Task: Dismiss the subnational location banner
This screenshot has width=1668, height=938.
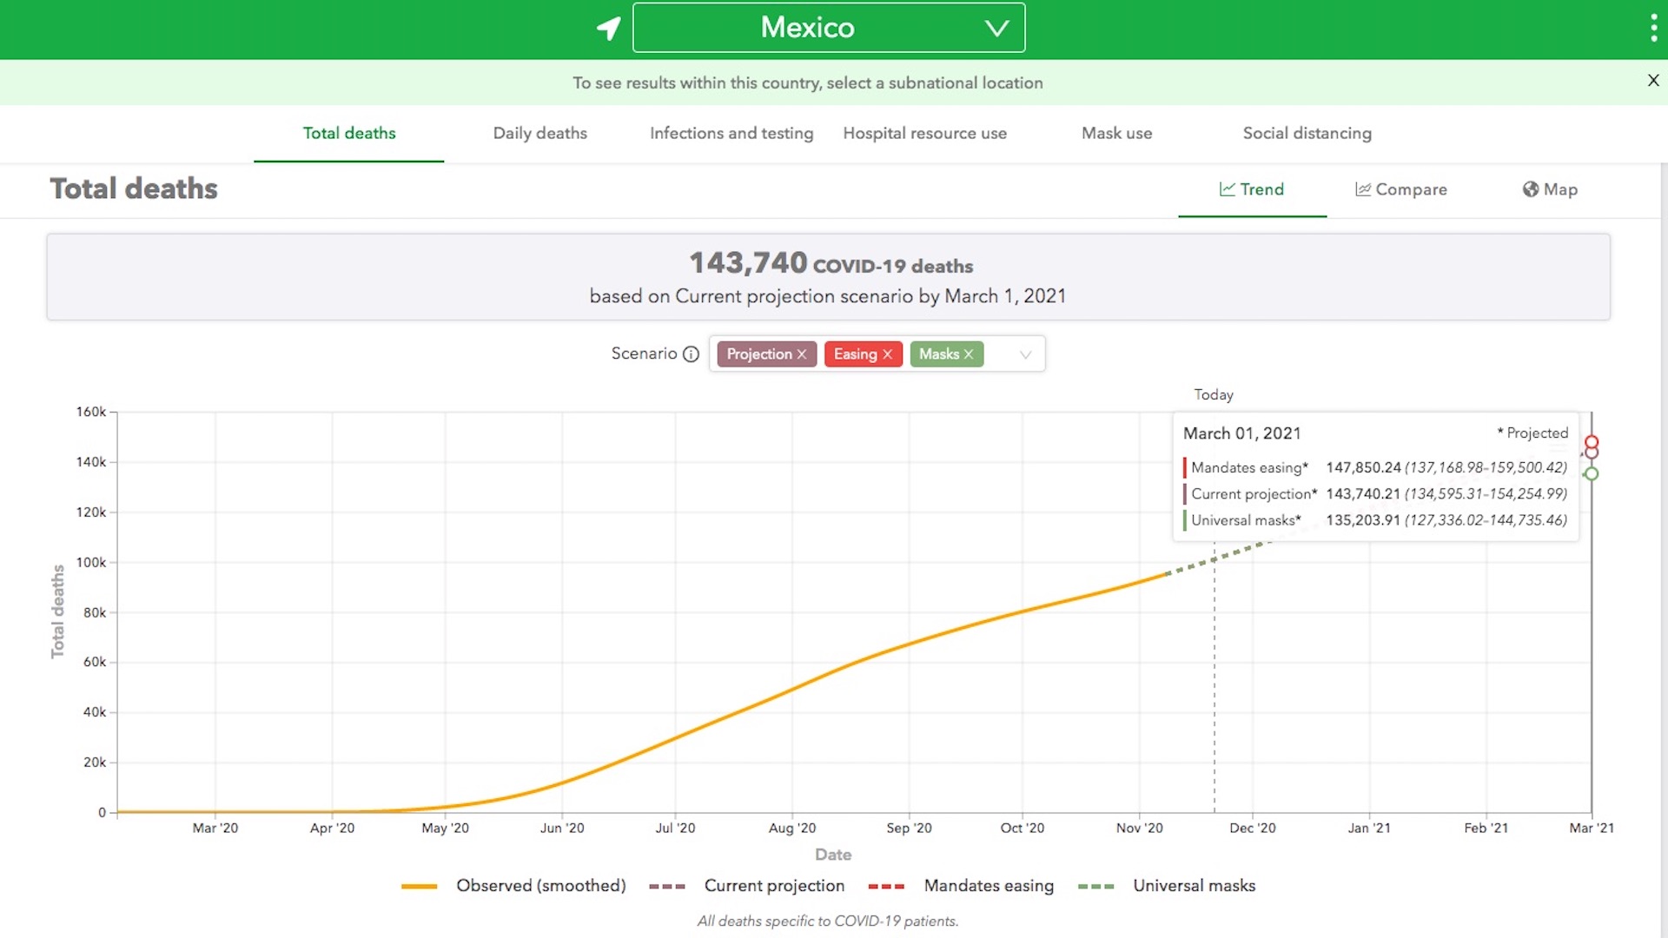Action: [1652, 81]
